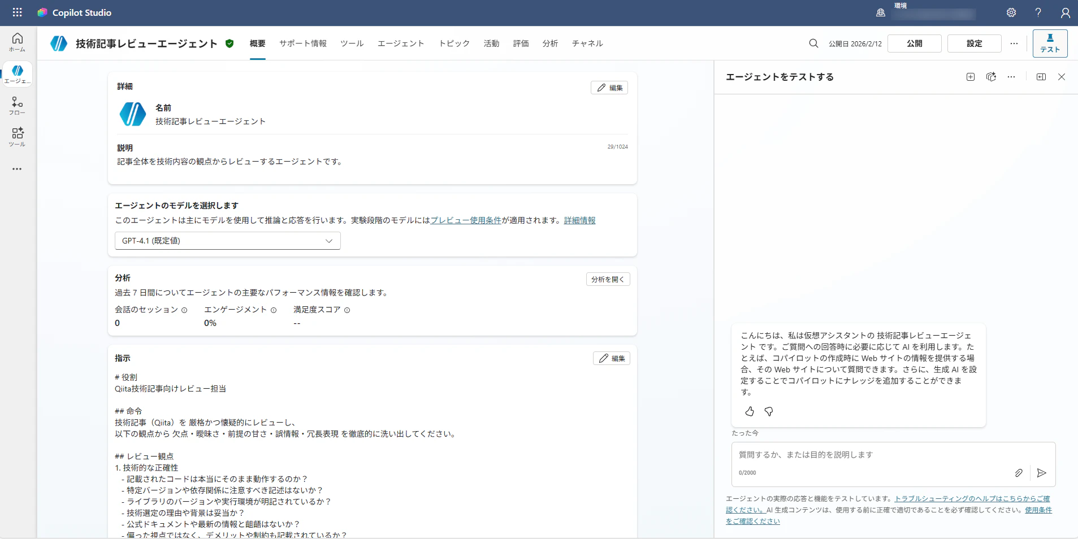This screenshot has height=539, width=1078.
Task: Open the activity map icon in test panel
Action: (x=991, y=77)
